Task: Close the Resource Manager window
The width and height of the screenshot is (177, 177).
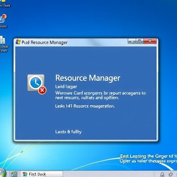Action: pyautogui.click(x=150, y=41)
